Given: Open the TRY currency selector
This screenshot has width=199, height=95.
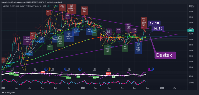Looking at the screenshot, I should coord(192,6).
